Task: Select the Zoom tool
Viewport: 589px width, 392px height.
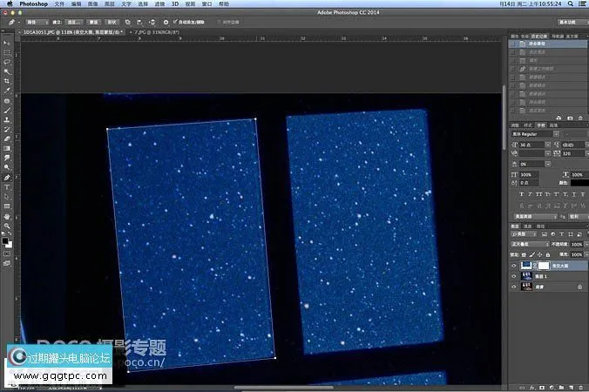Action: [7, 225]
